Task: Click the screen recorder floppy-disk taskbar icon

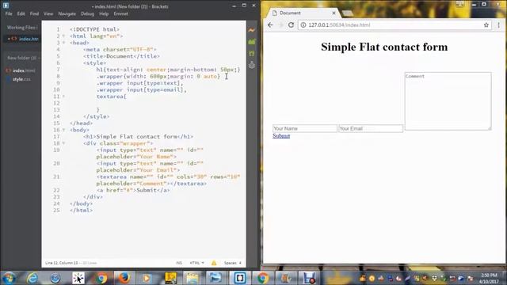Action: (309, 278)
